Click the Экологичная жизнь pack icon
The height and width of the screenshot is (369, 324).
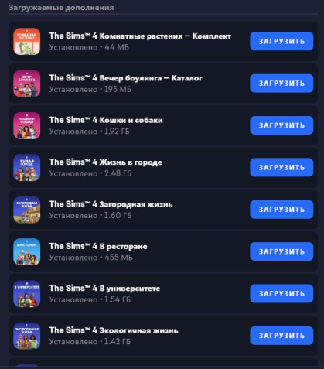pos(27,336)
